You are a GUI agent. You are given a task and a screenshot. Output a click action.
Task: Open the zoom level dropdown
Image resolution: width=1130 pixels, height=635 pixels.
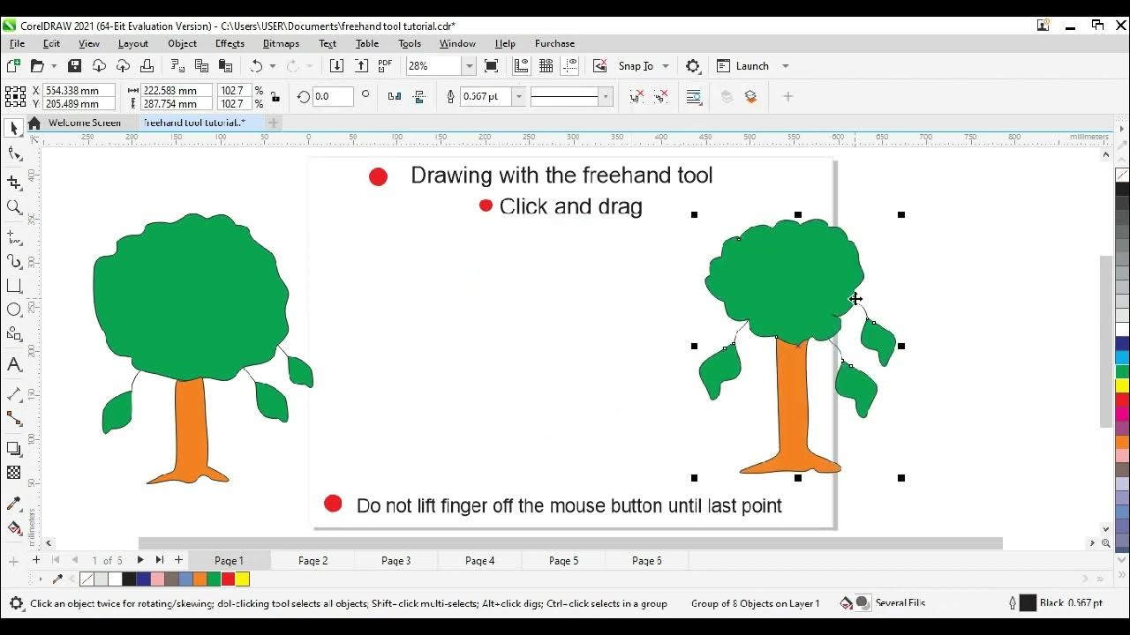(x=469, y=66)
